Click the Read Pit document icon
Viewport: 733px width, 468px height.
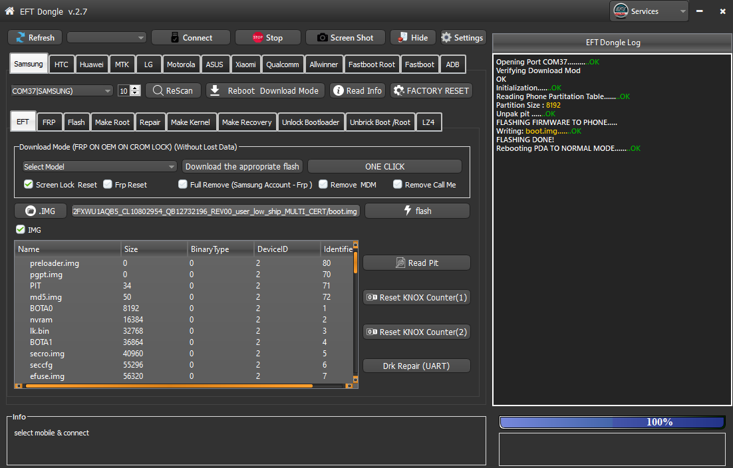point(400,263)
